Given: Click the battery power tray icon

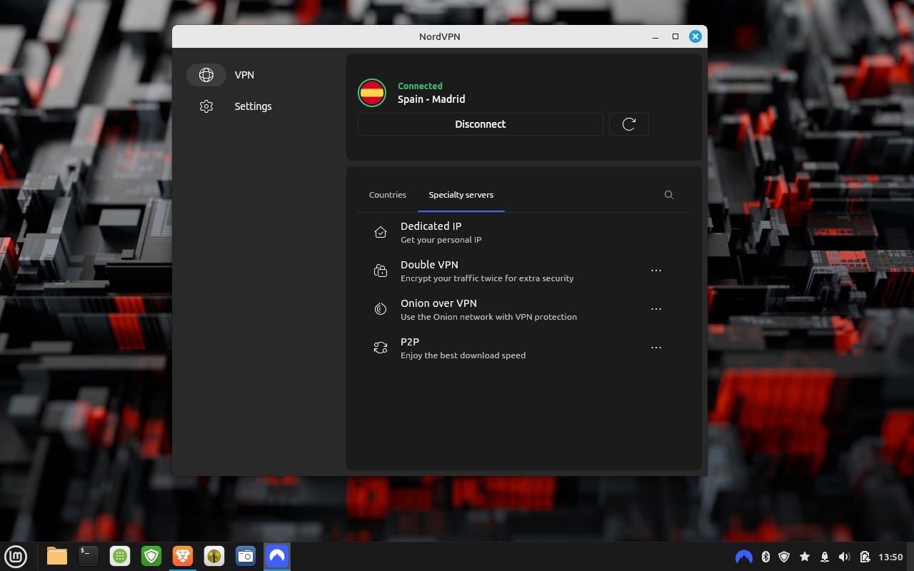Looking at the screenshot, I should (x=865, y=557).
